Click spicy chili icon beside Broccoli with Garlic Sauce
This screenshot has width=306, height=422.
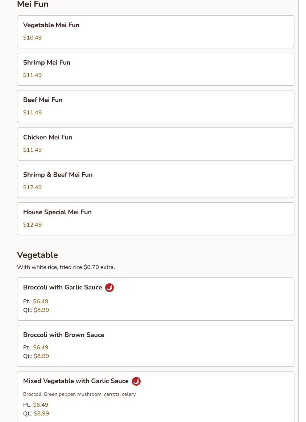[x=109, y=288]
